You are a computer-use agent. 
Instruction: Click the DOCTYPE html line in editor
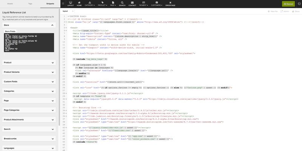tap(77, 16)
